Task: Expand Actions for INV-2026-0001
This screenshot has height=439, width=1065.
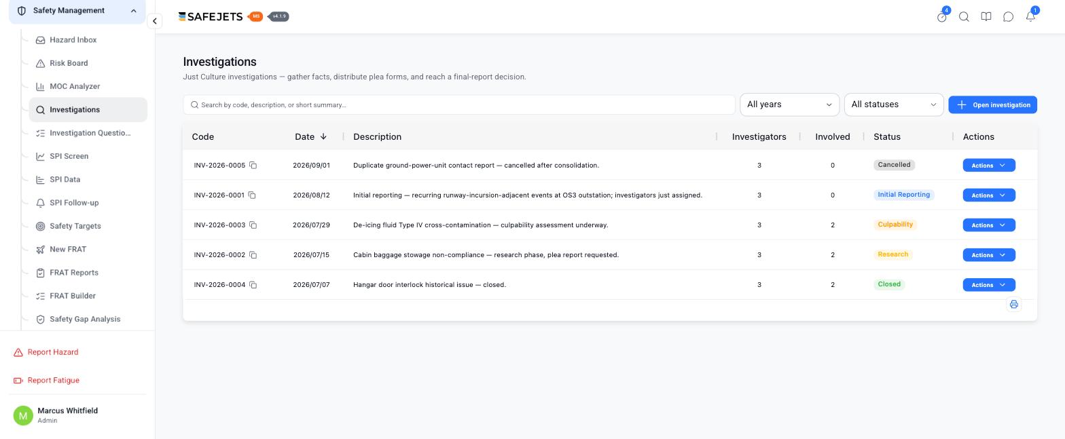Action: tap(989, 195)
